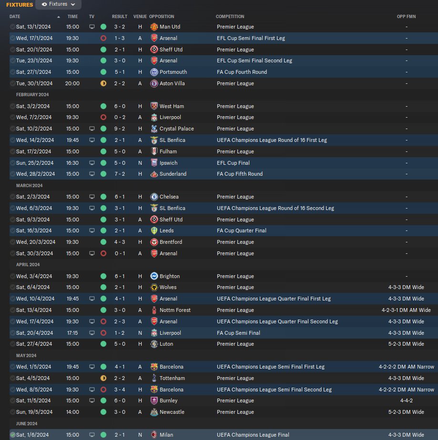438x440 pixels.
Task: Click the Arsenal badge on 17/1/2024 row
Action: coord(154,38)
